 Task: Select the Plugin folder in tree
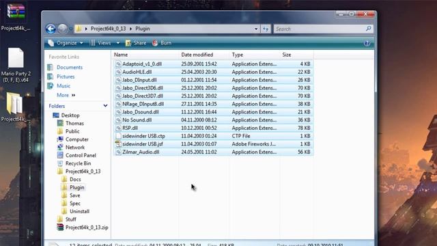click(x=76, y=187)
